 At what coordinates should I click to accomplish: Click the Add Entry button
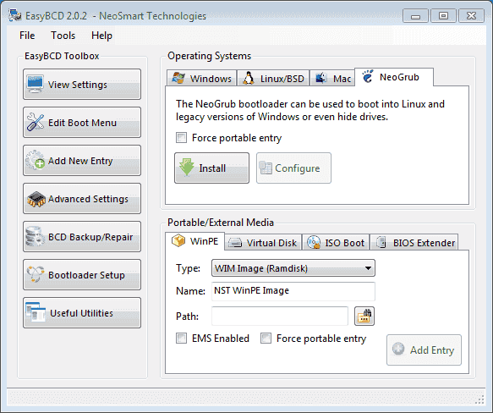point(424,350)
